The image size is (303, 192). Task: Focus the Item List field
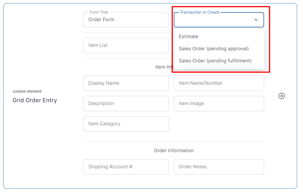click(126, 45)
